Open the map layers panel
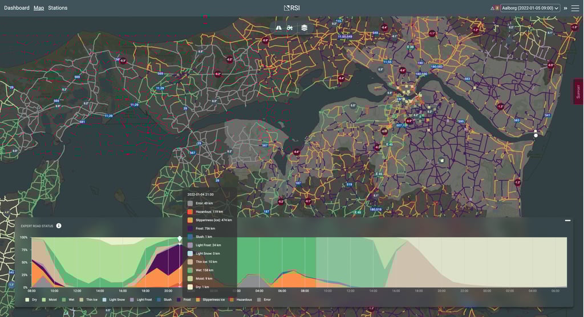The image size is (584, 317). coord(305,28)
